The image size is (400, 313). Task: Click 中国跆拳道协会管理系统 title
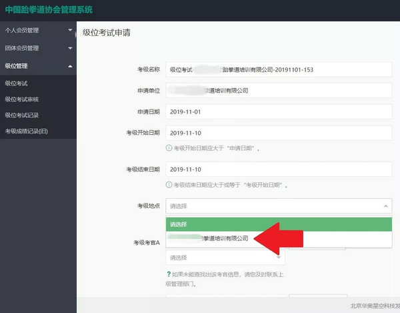click(49, 10)
